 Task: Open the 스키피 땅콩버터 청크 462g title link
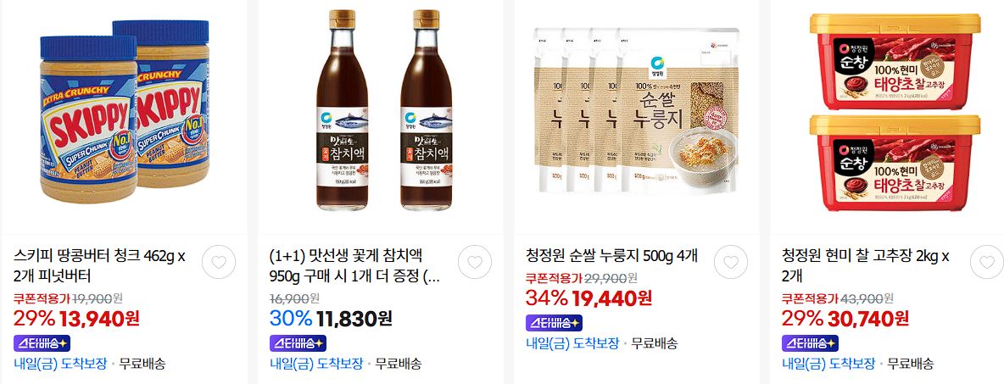(x=99, y=266)
